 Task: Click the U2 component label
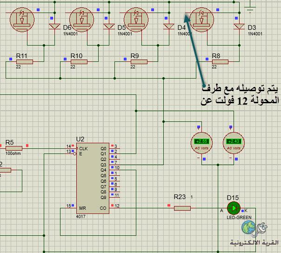coord(80,139)
